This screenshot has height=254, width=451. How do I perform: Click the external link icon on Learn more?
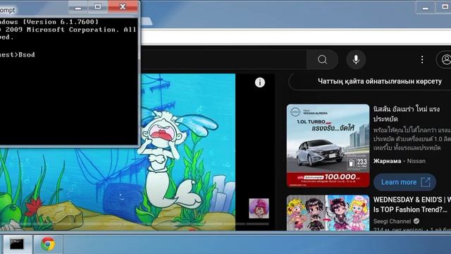click(426, 182)
